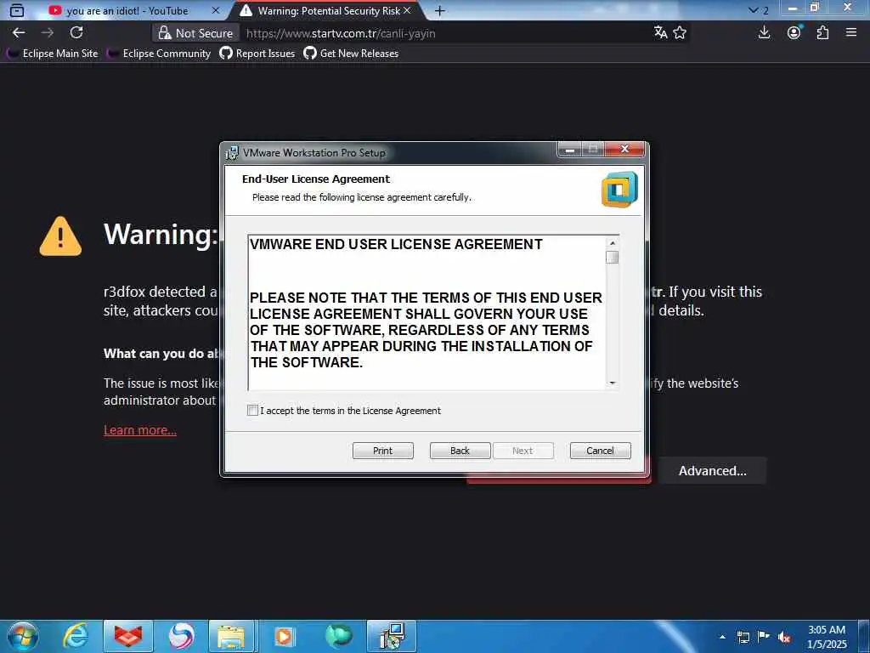870x653 pixels.
Task: Open the clock showing 3:05 AM
Action: (827, 637)
